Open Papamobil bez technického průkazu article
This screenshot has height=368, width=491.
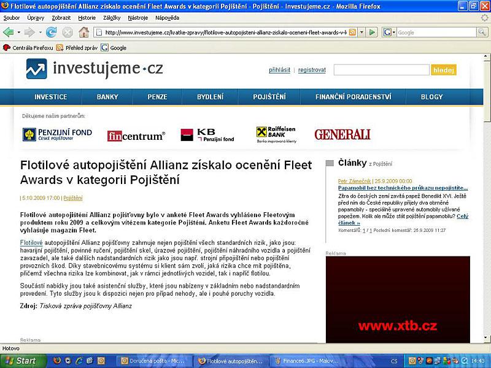tap(403, 188)
